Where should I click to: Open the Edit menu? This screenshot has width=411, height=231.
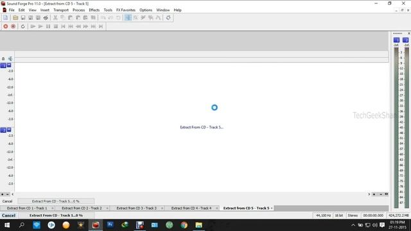21,10
